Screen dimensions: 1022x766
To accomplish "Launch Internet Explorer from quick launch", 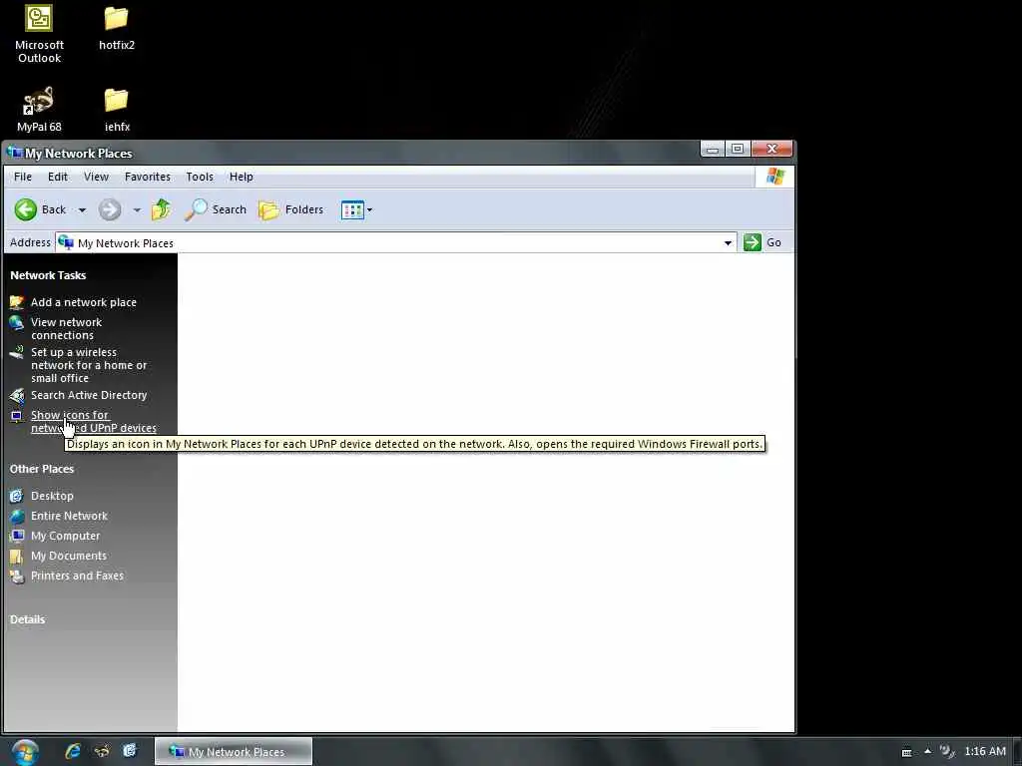I will pyautogui.click(x=72, y=751).
